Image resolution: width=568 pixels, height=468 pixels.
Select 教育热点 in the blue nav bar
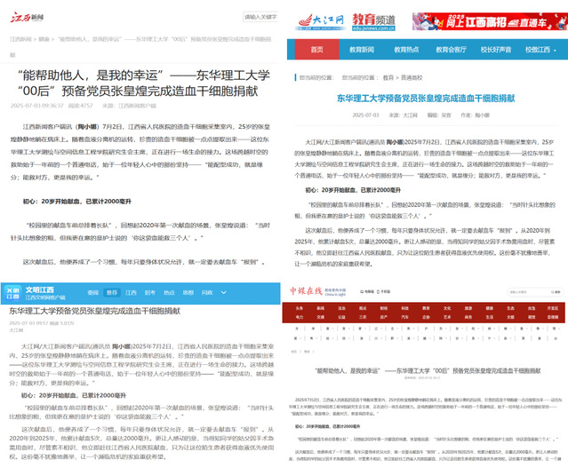pos(406,50)
